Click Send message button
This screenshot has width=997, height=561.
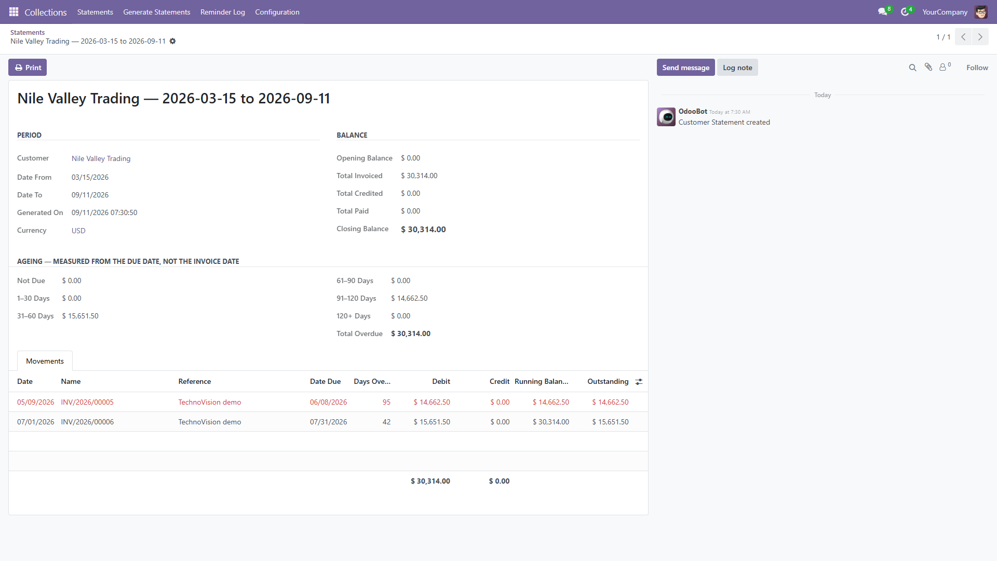coord(685,68)
